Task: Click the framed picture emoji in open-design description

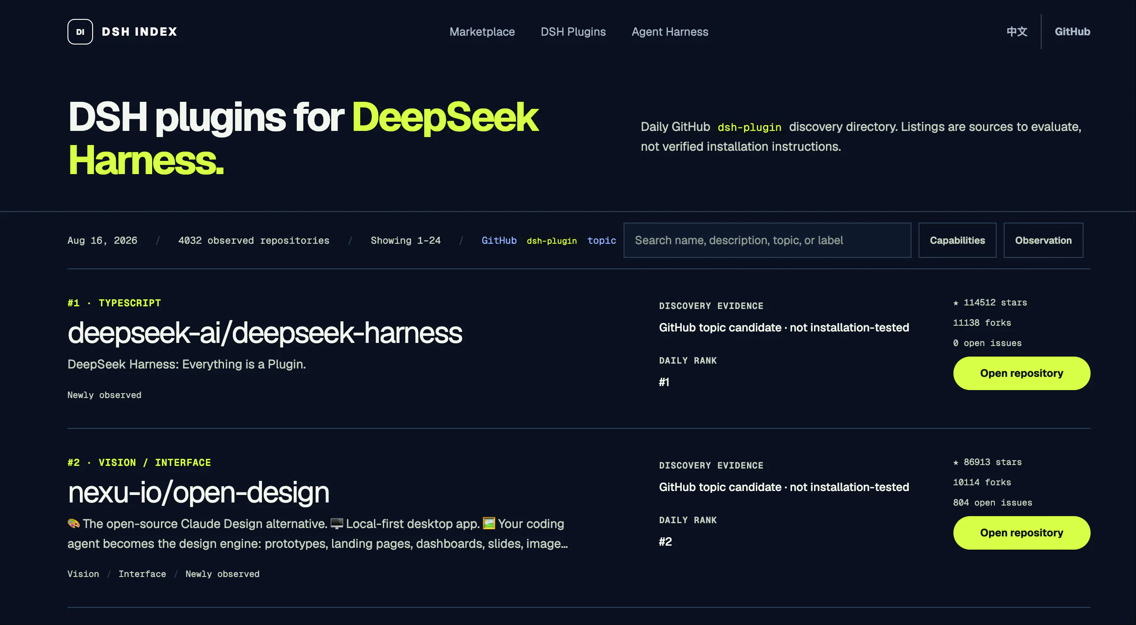Action: click(x=489, y=523)
